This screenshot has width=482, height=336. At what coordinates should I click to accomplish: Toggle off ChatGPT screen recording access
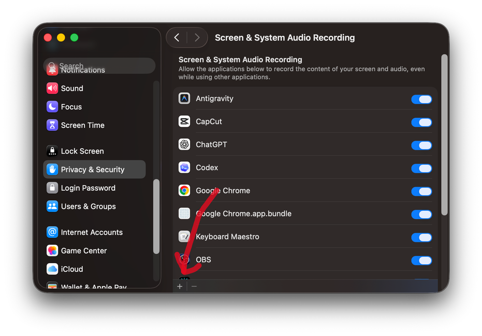pos(421,144)
